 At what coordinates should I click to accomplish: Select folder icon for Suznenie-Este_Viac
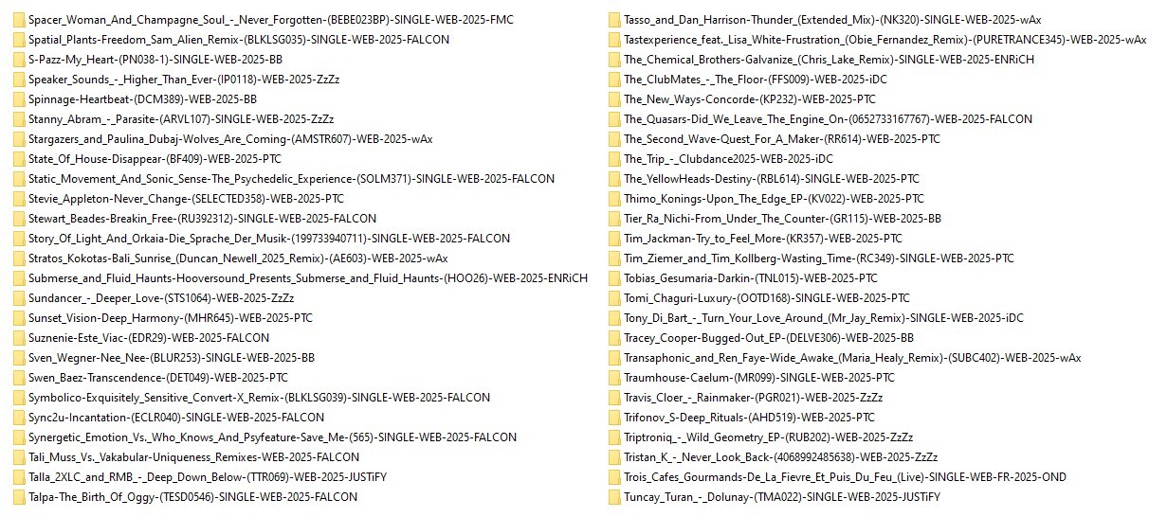[18, 337]
